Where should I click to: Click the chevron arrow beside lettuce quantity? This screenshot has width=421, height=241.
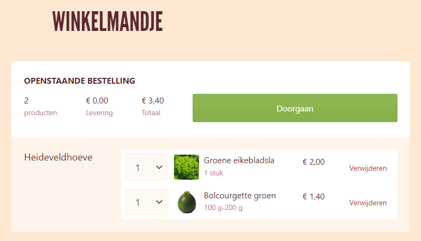(159, 167)
